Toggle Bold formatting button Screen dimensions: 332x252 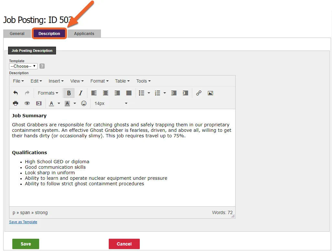(x=69, y=93)
